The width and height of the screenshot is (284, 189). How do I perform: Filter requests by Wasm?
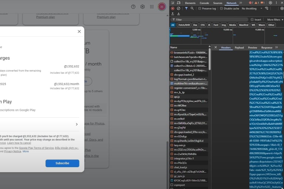click(261, 25)
